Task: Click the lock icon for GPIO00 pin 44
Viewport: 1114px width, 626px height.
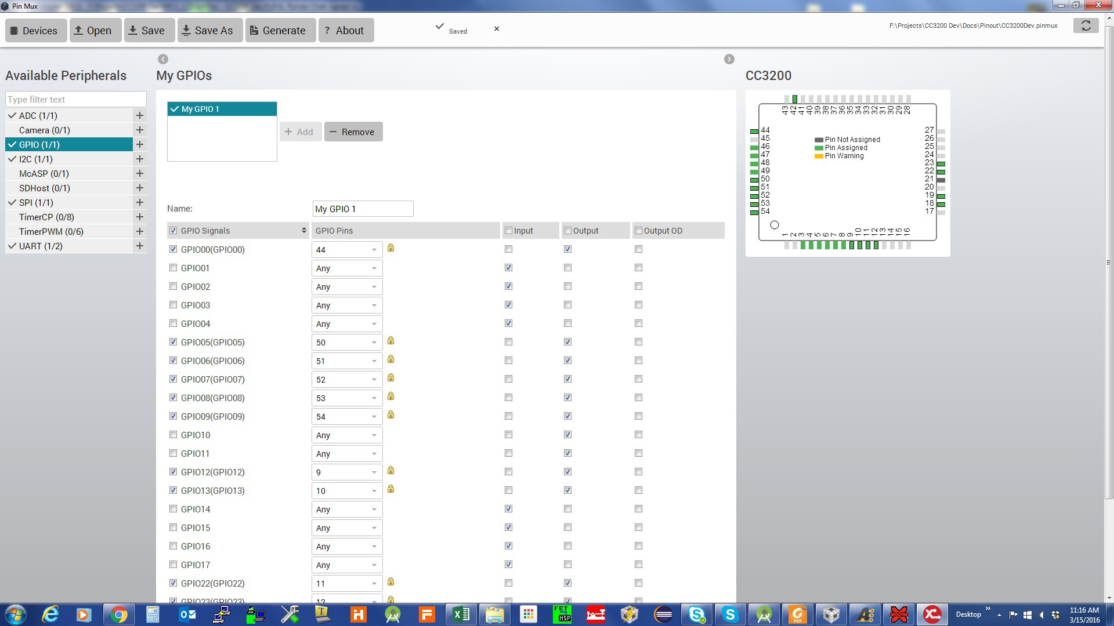Action: [391, 248]
